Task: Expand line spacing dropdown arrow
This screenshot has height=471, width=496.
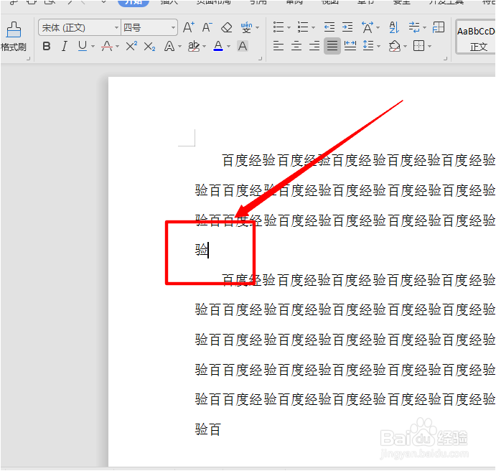Action: [x=379, y=47]
